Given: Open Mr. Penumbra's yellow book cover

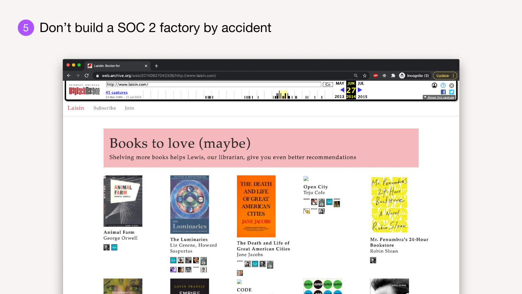Looking at the screenshot, I should point(389,204).
